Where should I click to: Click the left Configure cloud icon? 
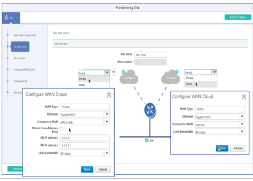click(x=131, y=77)
